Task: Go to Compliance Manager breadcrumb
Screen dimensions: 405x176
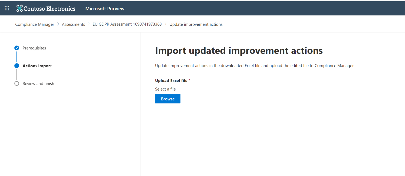Action: point(35,24)
